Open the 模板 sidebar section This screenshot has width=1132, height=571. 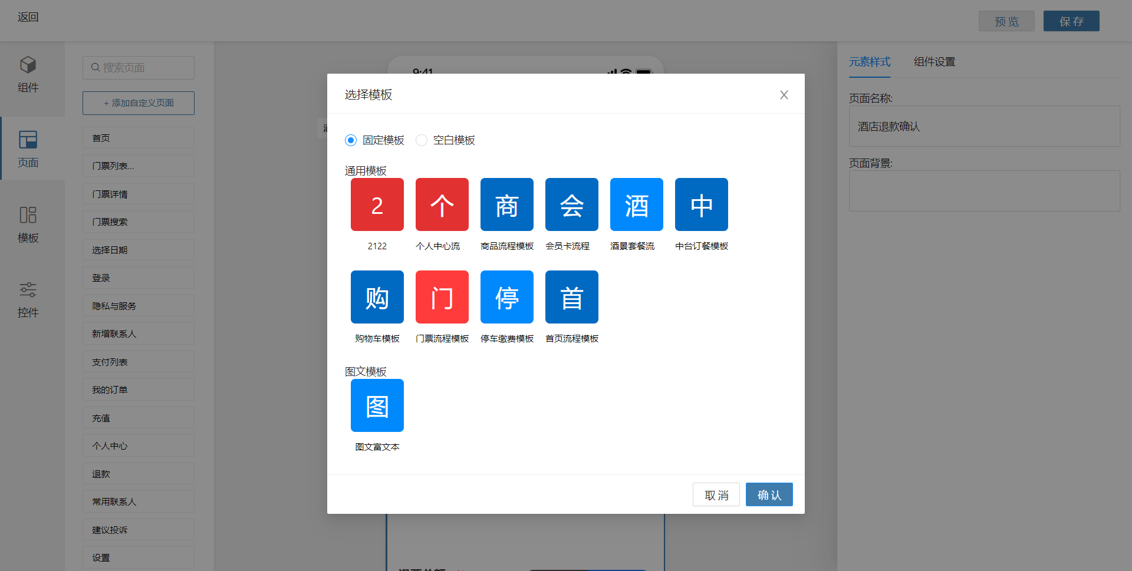coord(28,225)
